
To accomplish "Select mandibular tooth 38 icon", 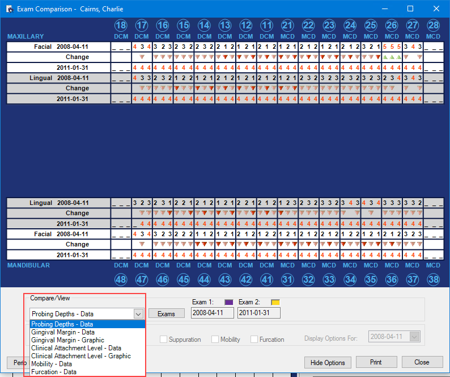I will click(433, 278).
